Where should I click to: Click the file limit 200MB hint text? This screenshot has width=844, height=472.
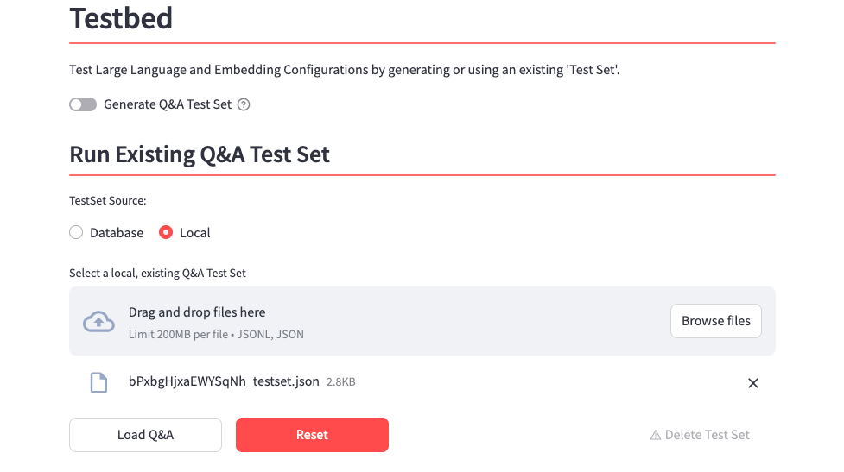216,334
